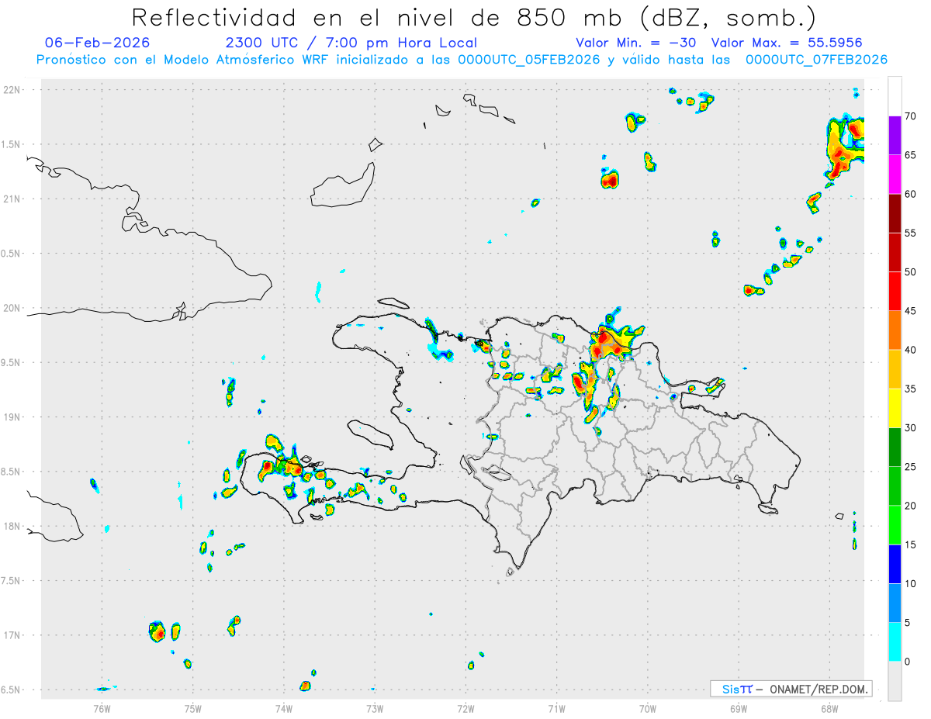Click the 68W longitude axis label
The height and width of the screenshot is (719, 931).
click(829, 708)
